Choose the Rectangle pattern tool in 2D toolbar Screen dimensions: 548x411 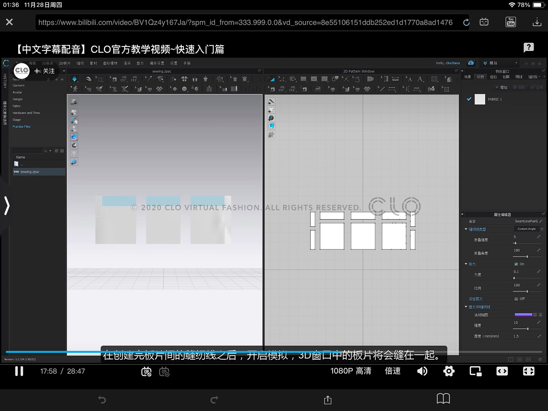pos(303,79)
